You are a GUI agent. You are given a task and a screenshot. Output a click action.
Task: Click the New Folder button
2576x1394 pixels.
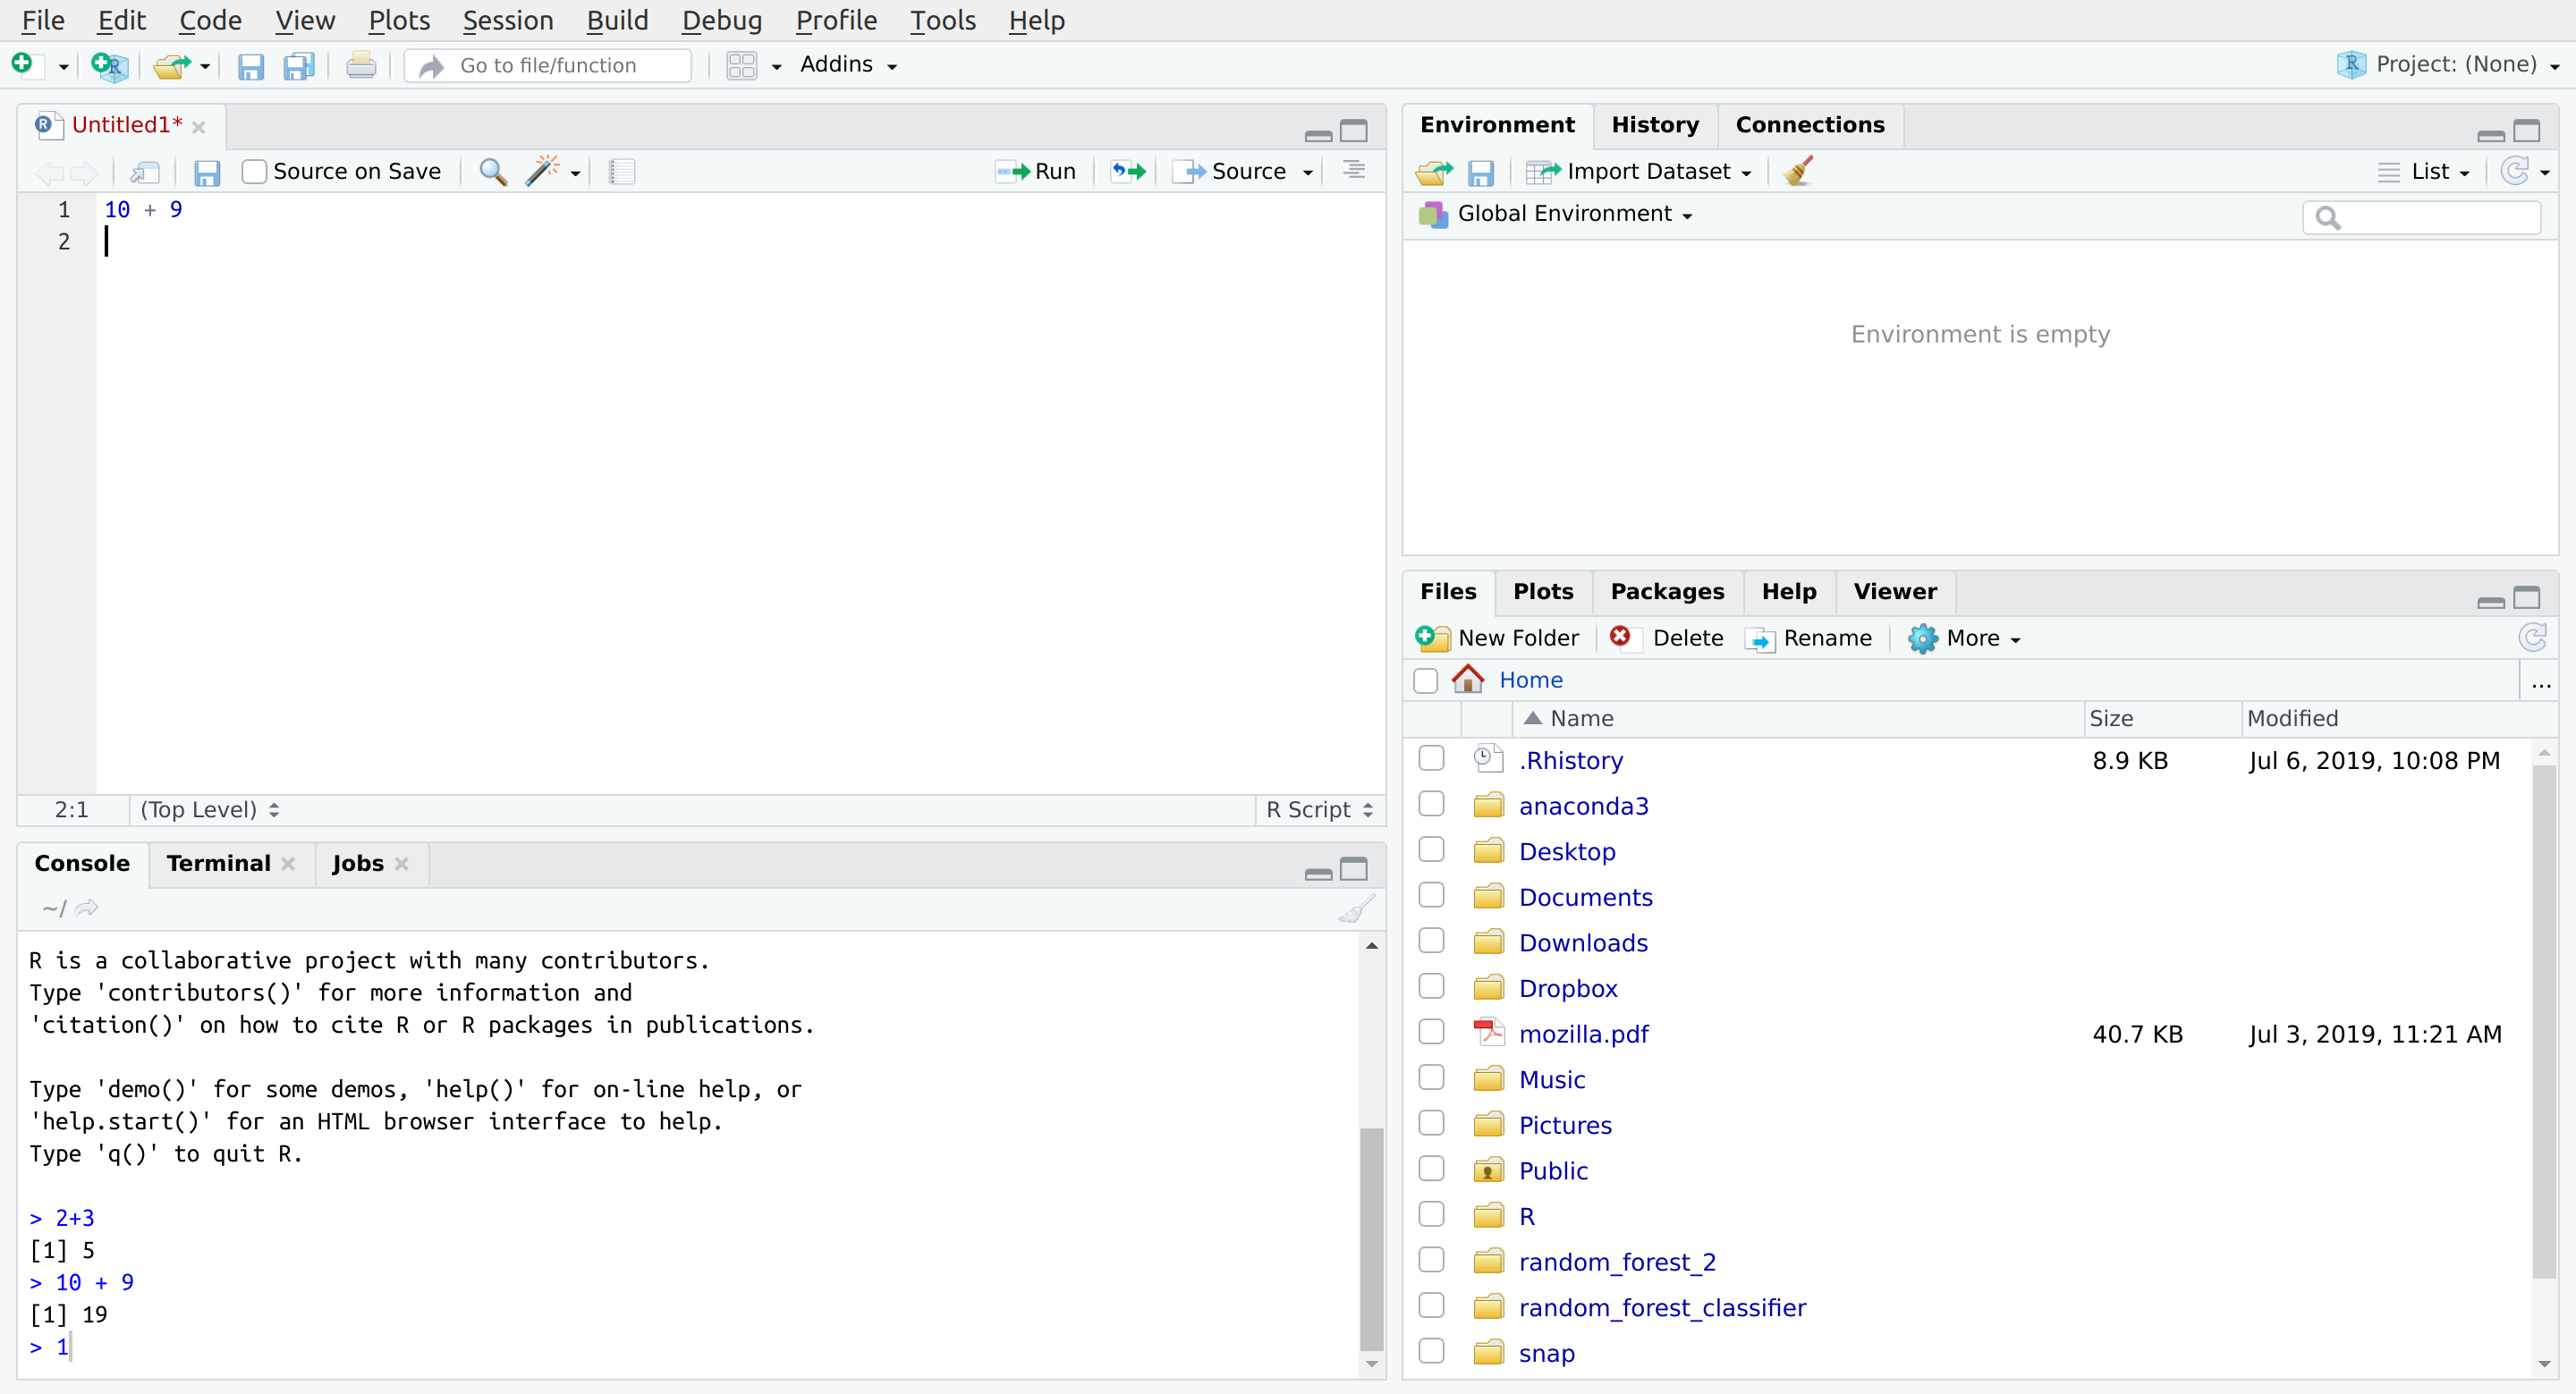tap(1497, 638)
